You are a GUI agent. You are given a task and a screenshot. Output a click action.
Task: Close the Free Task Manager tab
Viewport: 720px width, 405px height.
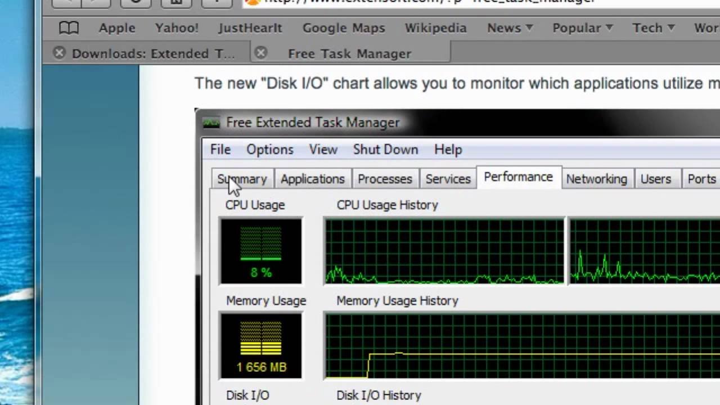pos(260,53)
